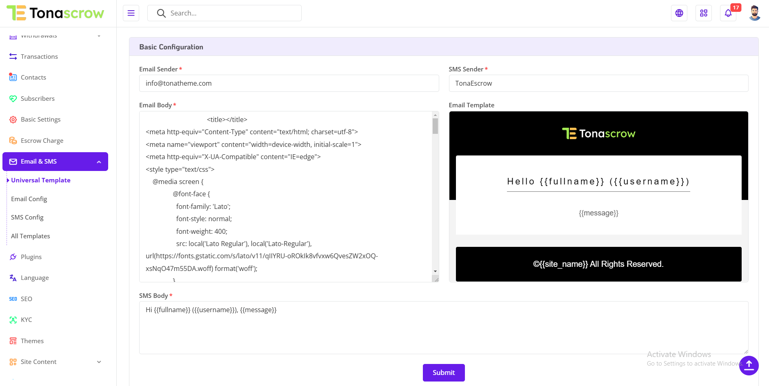Expand the Withdrawals submenu chevron
This screenshot has width=769, height=386.
pyautogui.click(x=99, y=36)
